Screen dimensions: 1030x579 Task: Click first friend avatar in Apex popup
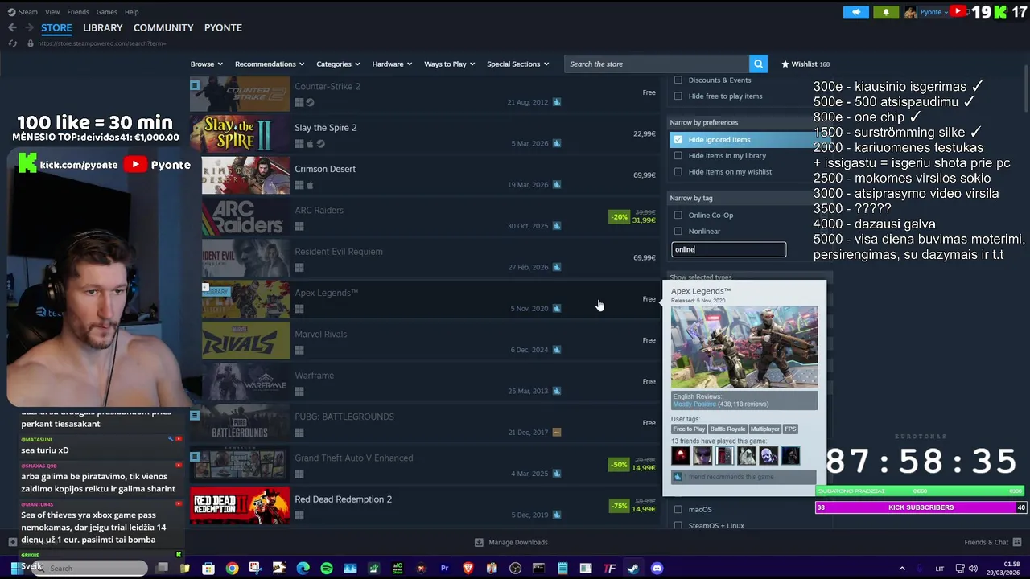coord(681,456)
